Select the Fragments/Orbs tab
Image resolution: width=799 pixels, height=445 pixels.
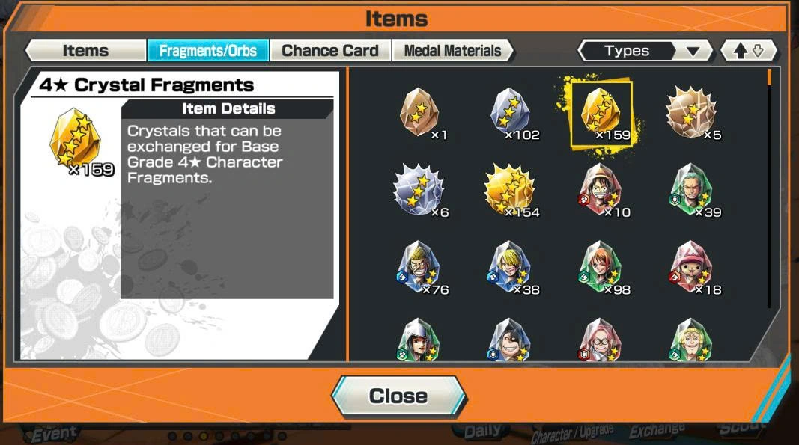pyautogui.click(x=208, y=51)
